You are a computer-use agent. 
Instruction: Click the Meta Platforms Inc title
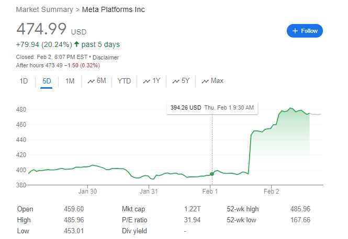(x=115, y=9)
